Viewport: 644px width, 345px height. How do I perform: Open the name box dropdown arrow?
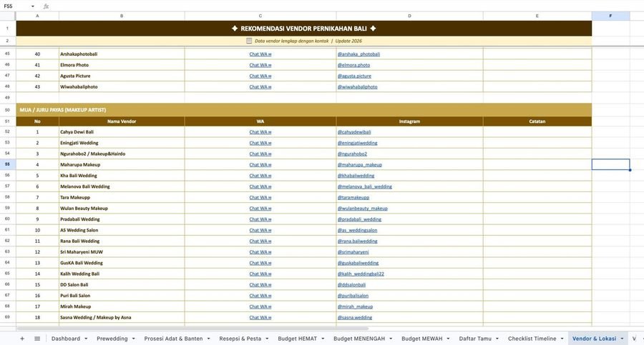coord(32,6)
